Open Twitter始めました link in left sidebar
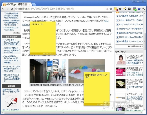147x115 pixels. click(12, 29)
